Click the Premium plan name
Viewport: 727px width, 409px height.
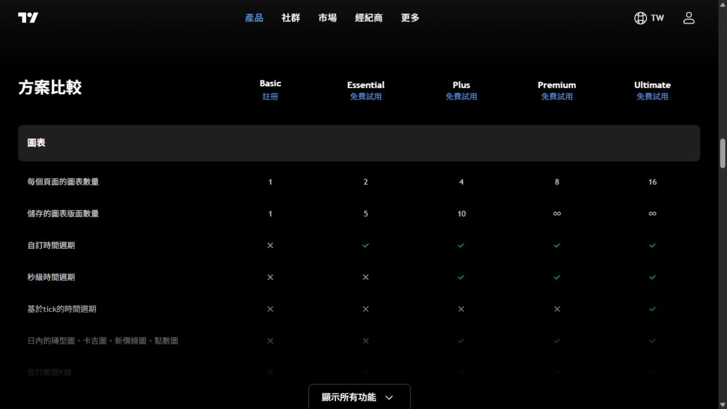557,85
